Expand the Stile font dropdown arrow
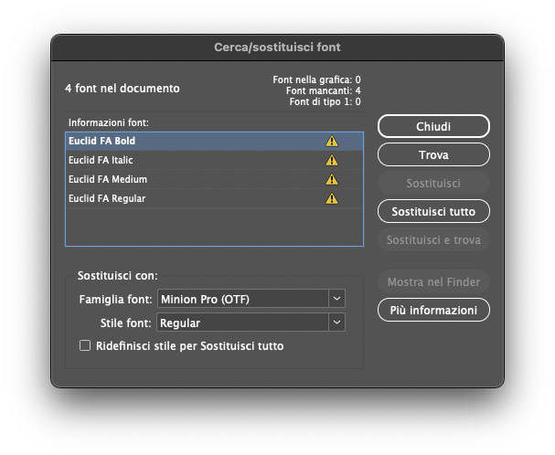Viewport: 555px width, 455px height. coord(336,323)
